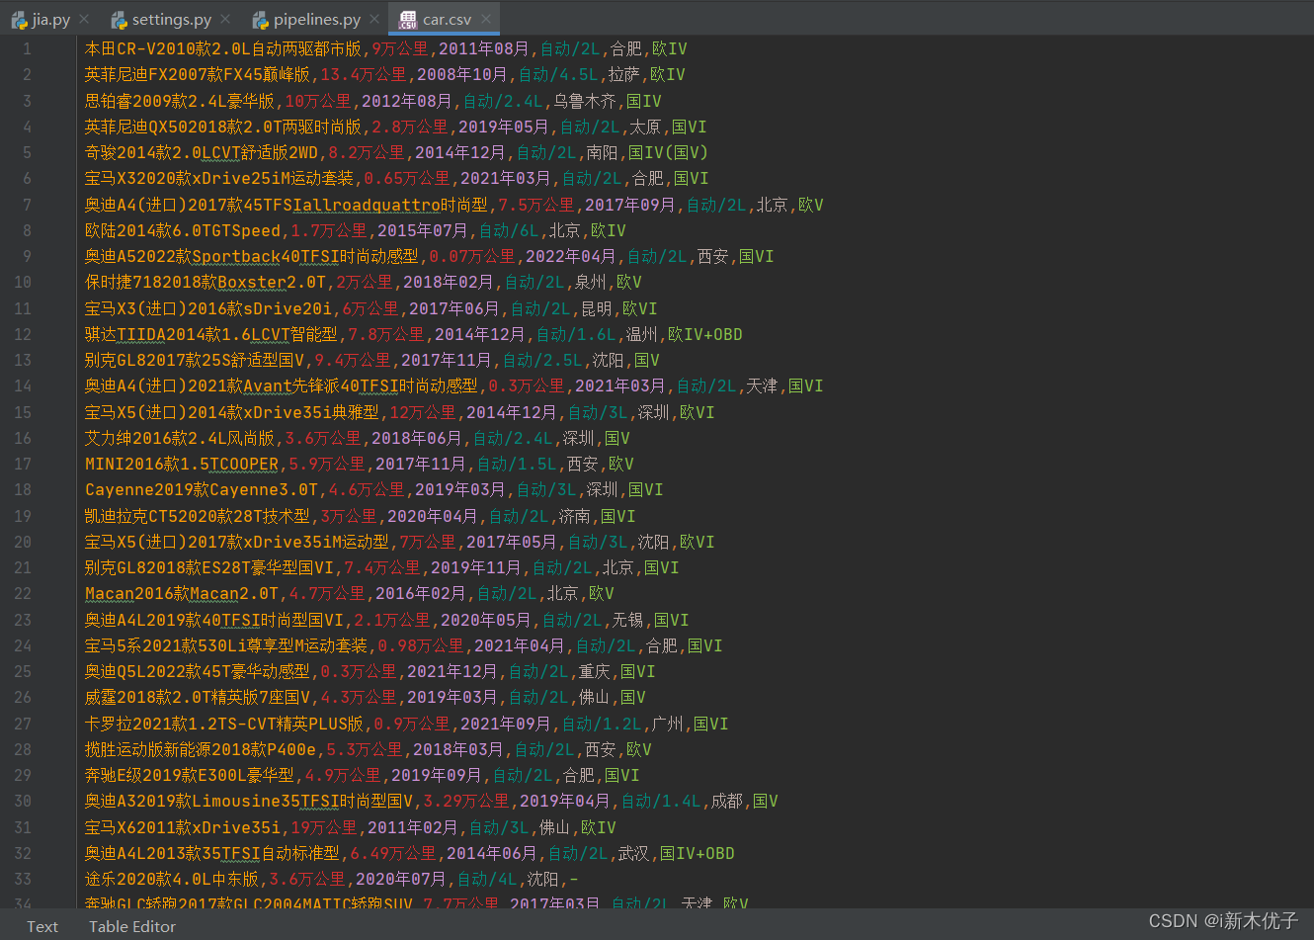1314x940 pixels.
Task: Click '武汉' in the 奥迪A4L2013款 row
Action: click(633, 853)
